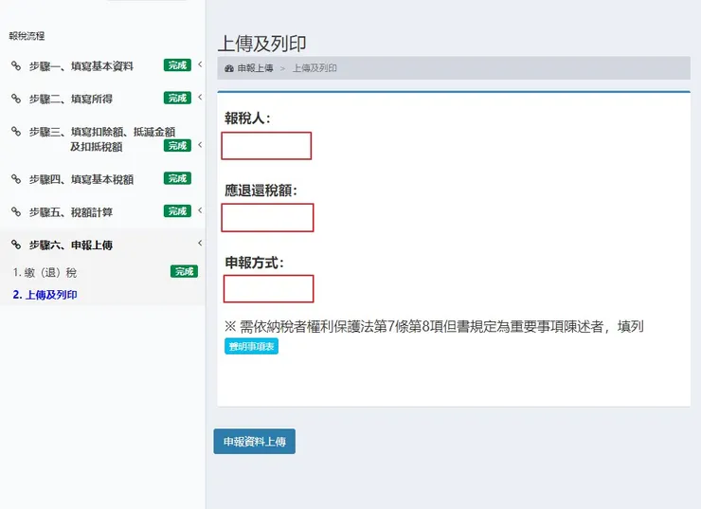The height and width of the screenshot is (509, 701).
Task: Click link icon beside 步驟三 deductions step
Action: pos(16,131)
